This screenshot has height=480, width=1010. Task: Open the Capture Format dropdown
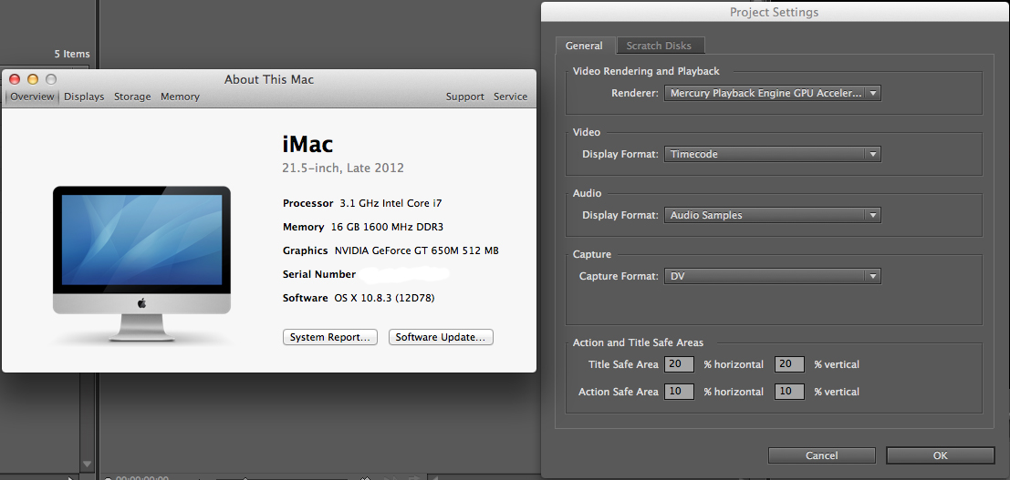click(772, 277)
